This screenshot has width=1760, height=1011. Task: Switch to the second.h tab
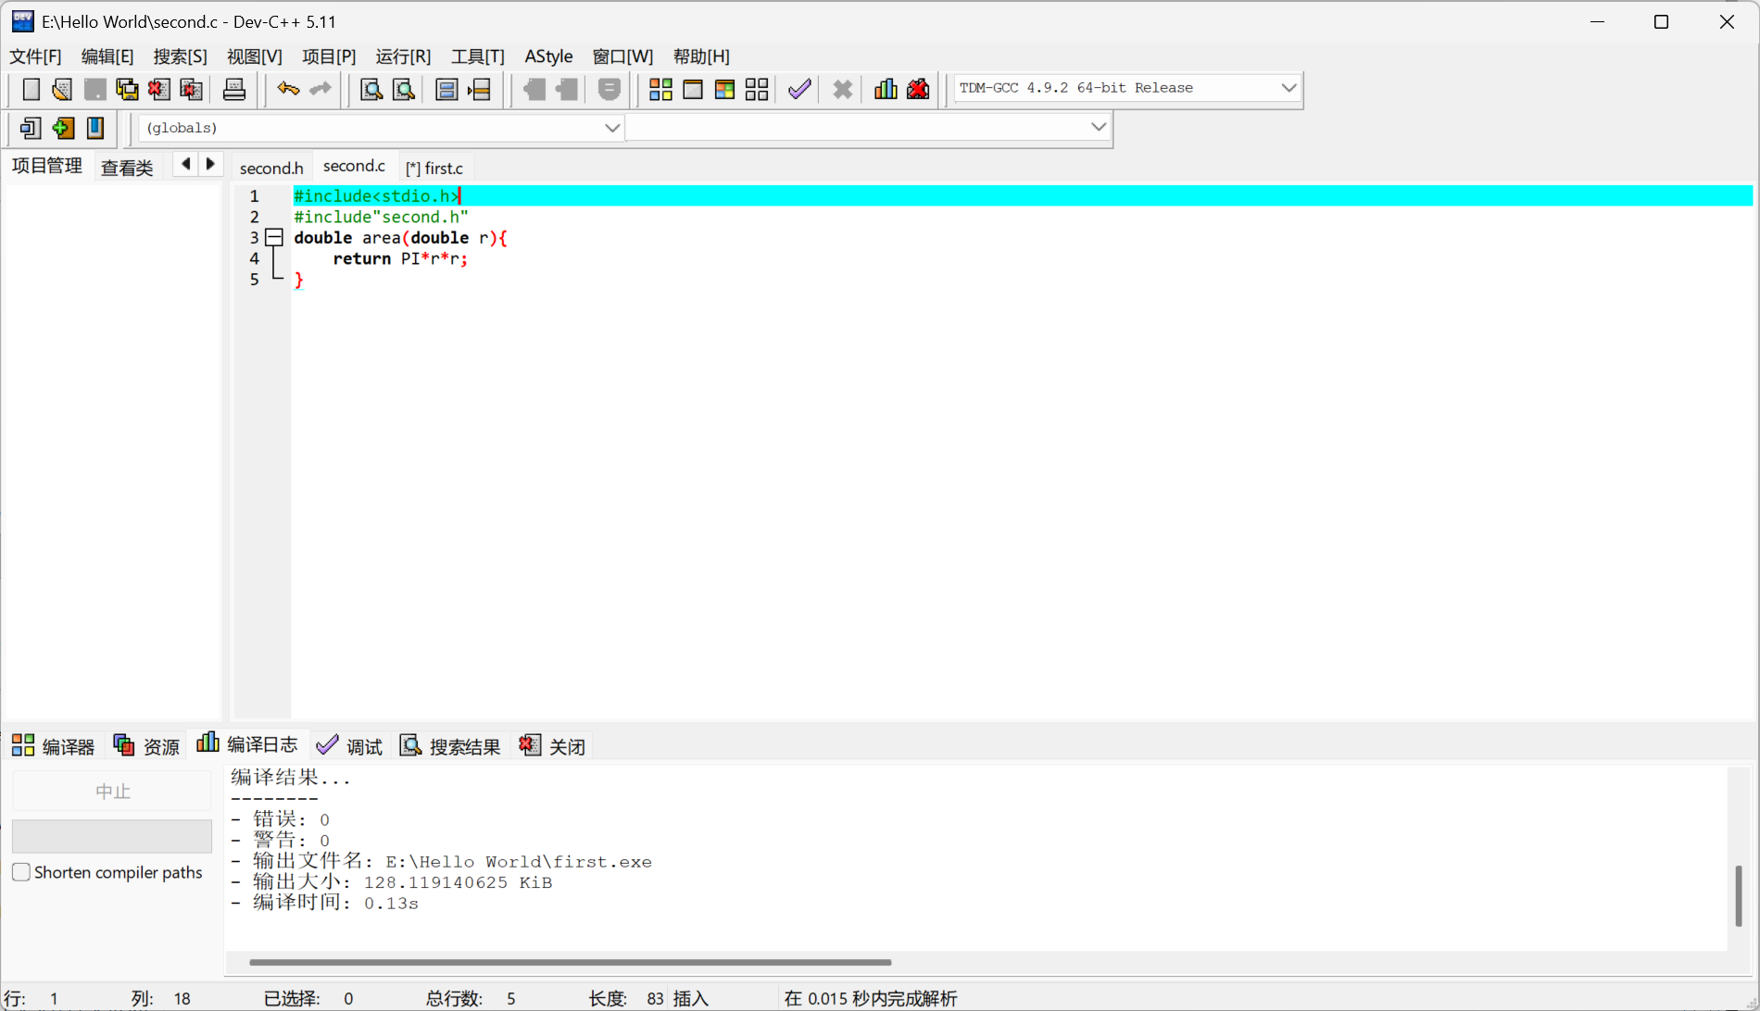click(x=270, y=168)
